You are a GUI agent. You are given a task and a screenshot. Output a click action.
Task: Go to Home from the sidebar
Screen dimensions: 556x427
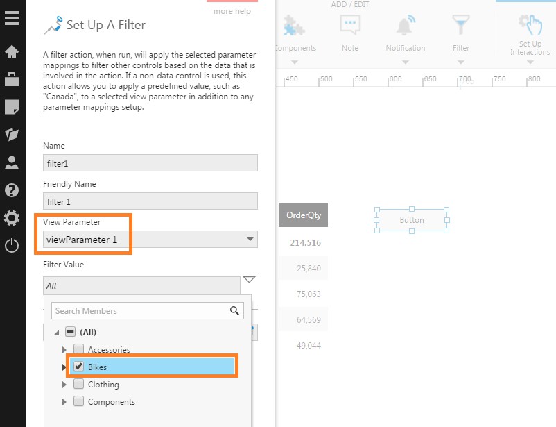12,52
